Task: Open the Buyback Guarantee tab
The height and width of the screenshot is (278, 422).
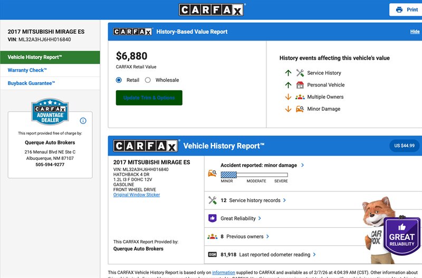Action: coord(31,83)
